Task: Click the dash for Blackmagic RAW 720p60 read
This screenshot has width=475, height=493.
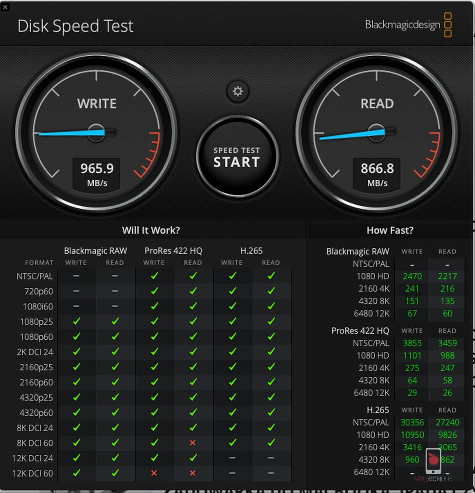Action: point(115,291)
